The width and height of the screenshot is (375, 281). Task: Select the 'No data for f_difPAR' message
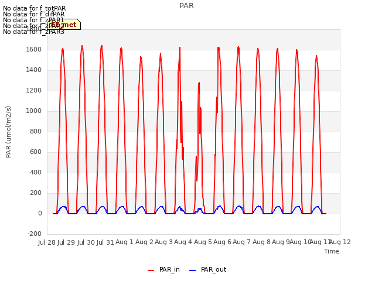[34, 14]
